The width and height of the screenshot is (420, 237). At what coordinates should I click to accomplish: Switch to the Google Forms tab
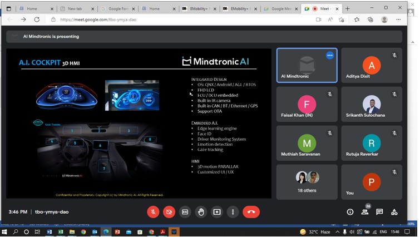117,9
